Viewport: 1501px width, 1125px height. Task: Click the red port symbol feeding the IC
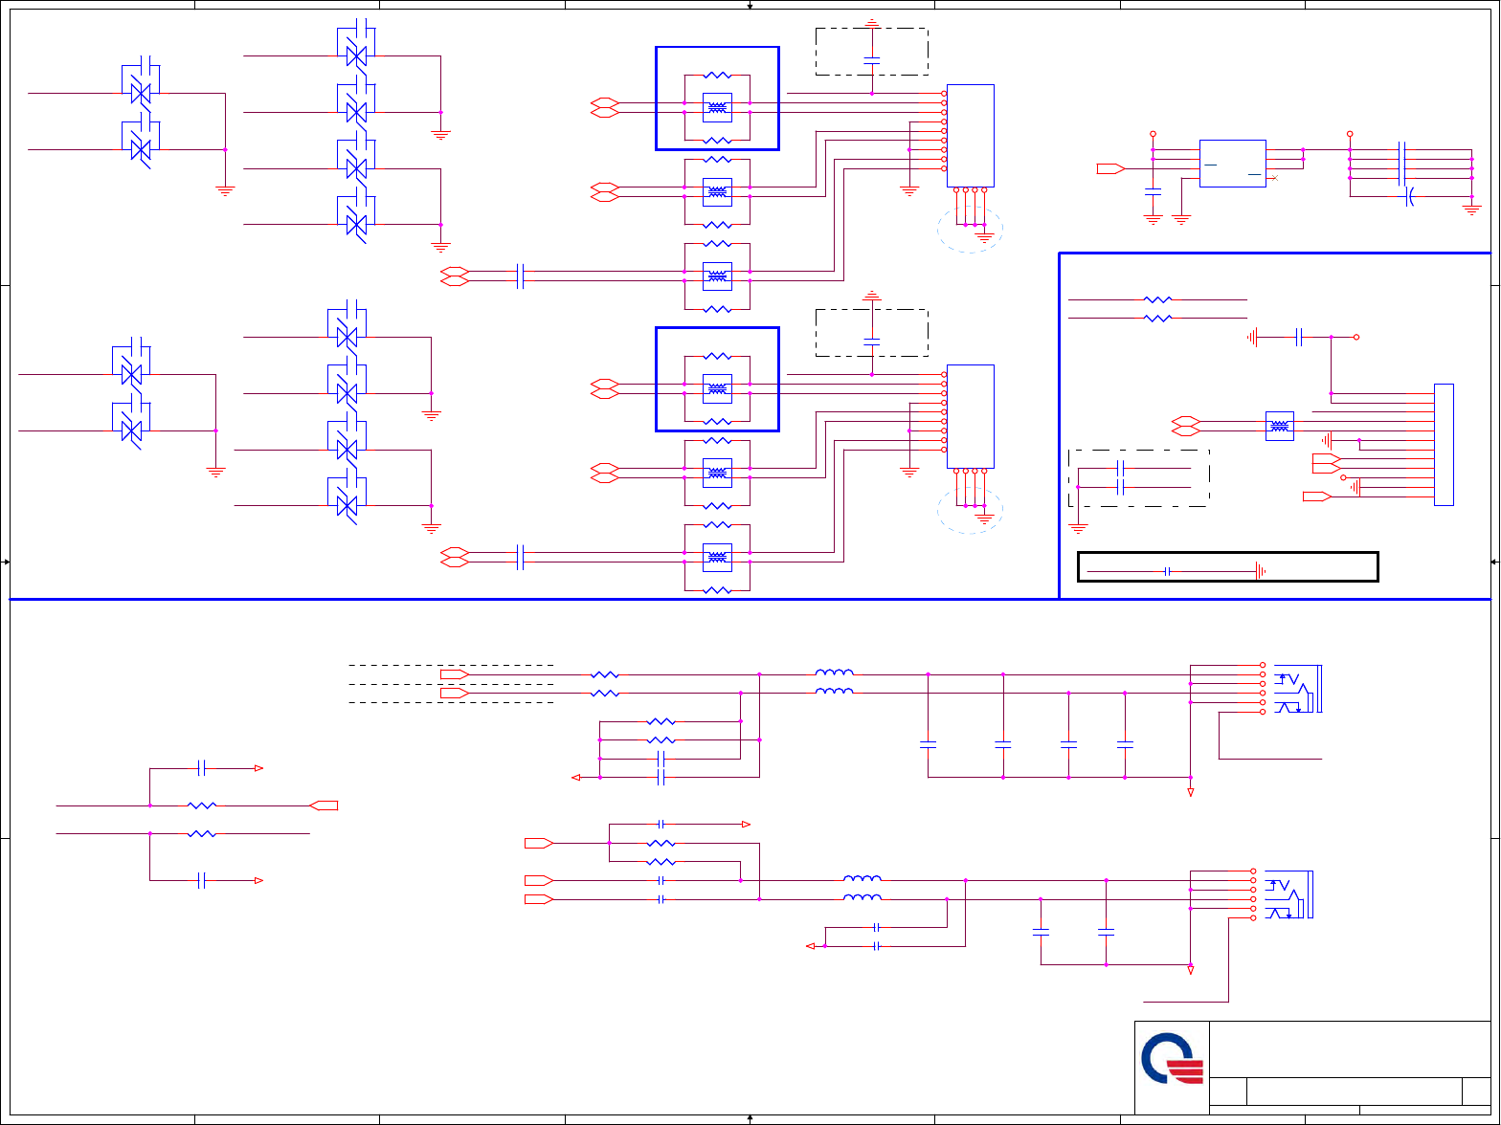(1111, 168)
